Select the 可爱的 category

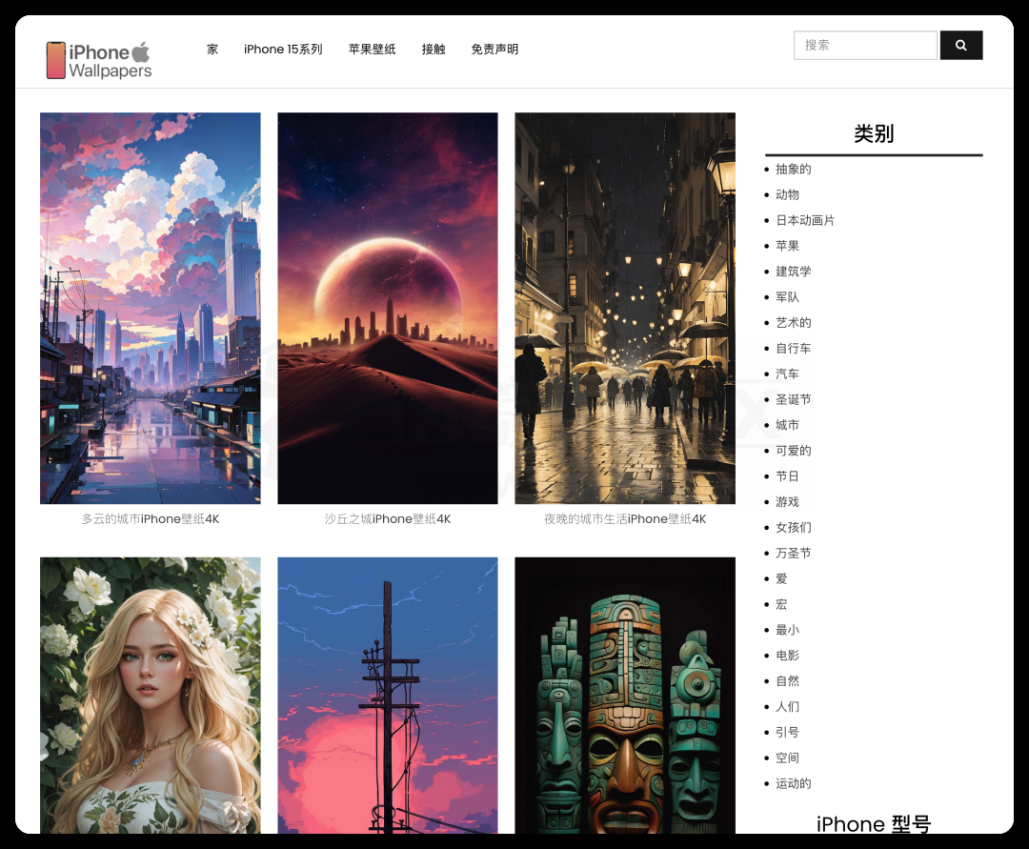794,451
